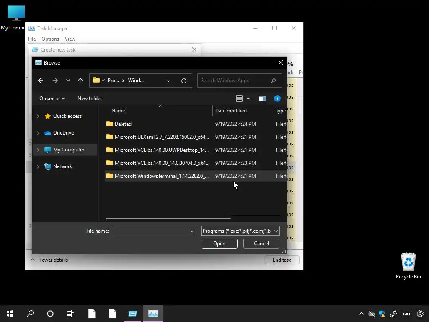Select the Microsoft.VCLibs.140.00.UWPDesktop folder

[162, 150]
